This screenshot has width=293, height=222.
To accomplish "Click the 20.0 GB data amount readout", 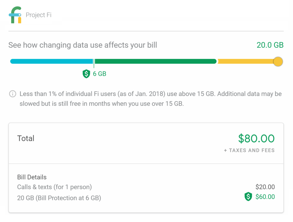I will point(270,45).
